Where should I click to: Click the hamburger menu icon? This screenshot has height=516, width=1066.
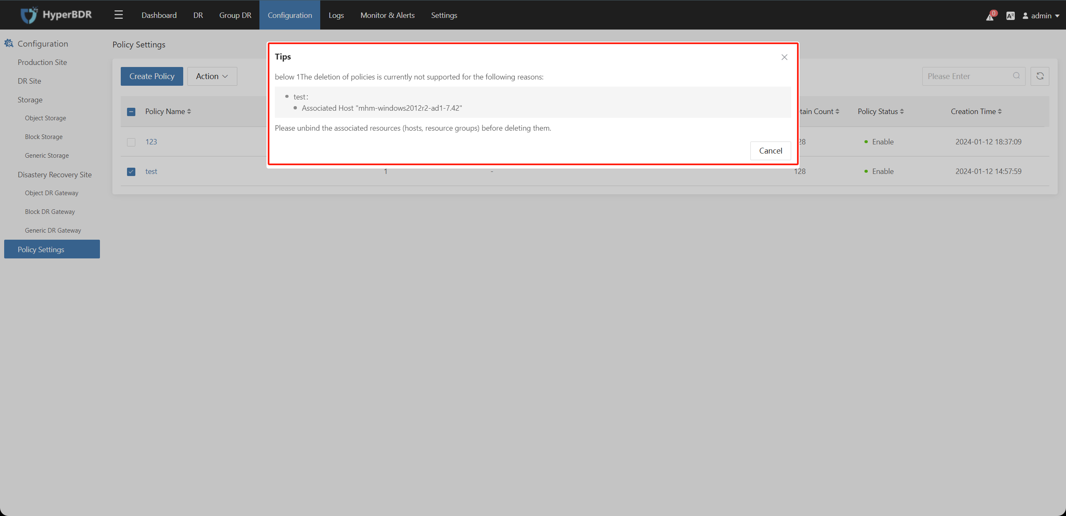pyautogui.click(x=118, y=14)
